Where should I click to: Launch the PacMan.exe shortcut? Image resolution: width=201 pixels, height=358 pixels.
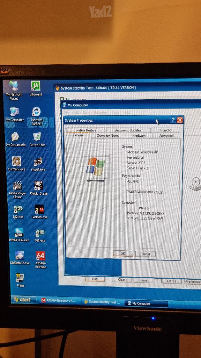point(39,212)
